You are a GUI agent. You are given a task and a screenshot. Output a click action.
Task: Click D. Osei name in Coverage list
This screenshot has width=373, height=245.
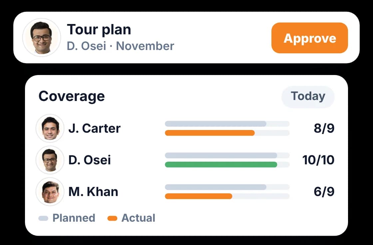[x=90, y=160]
